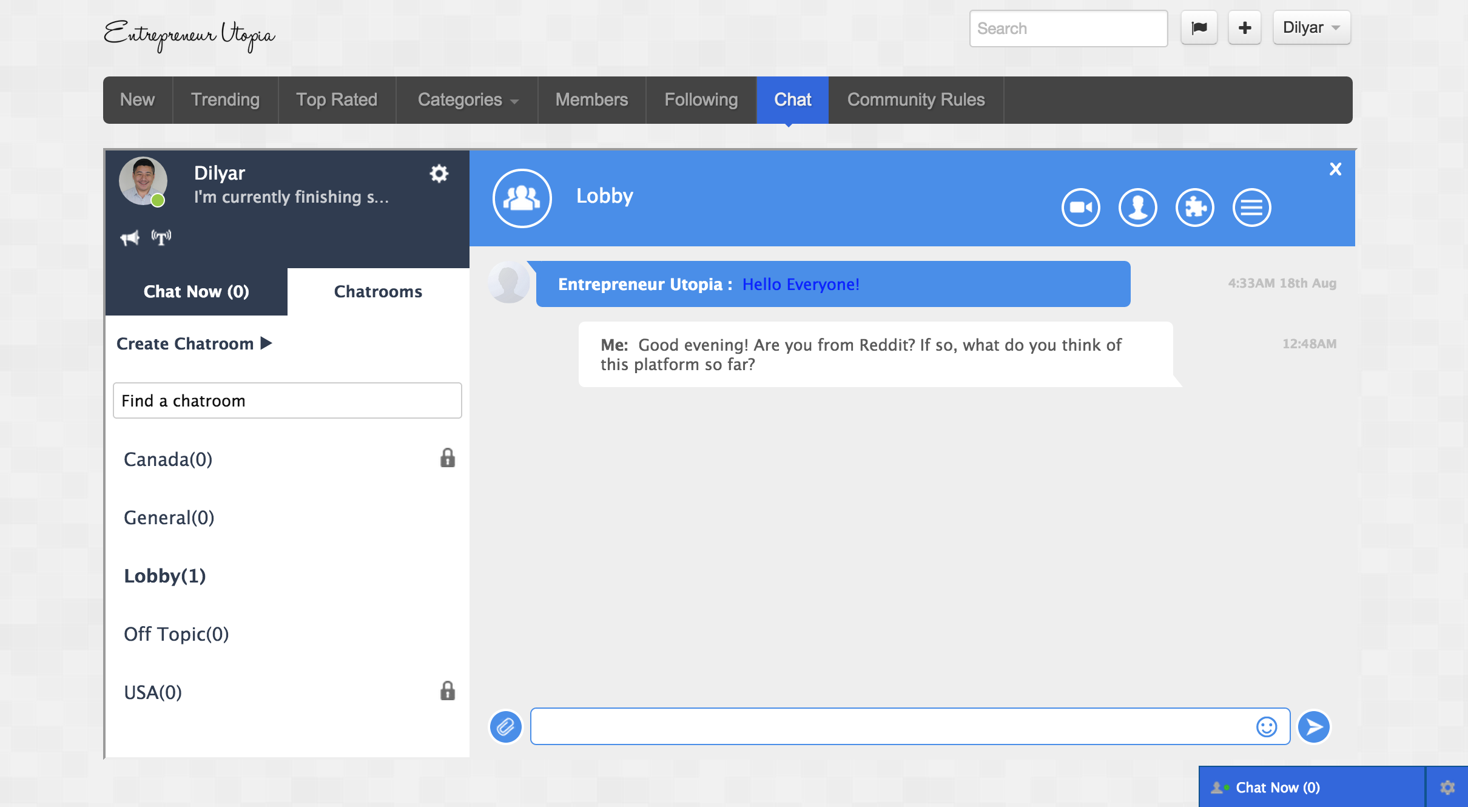The width and height of the screenshot is (1468, 807).
Task: Start a video call in Lobby
Action: (1080, 208)
